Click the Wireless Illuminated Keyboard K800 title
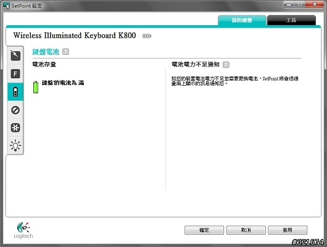The image size is (327, 247). (75, 35)
